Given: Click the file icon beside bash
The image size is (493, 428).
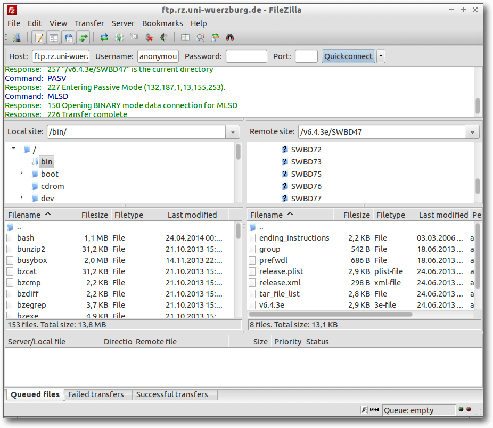Looking at the screenshot, I should click(10, 238).
